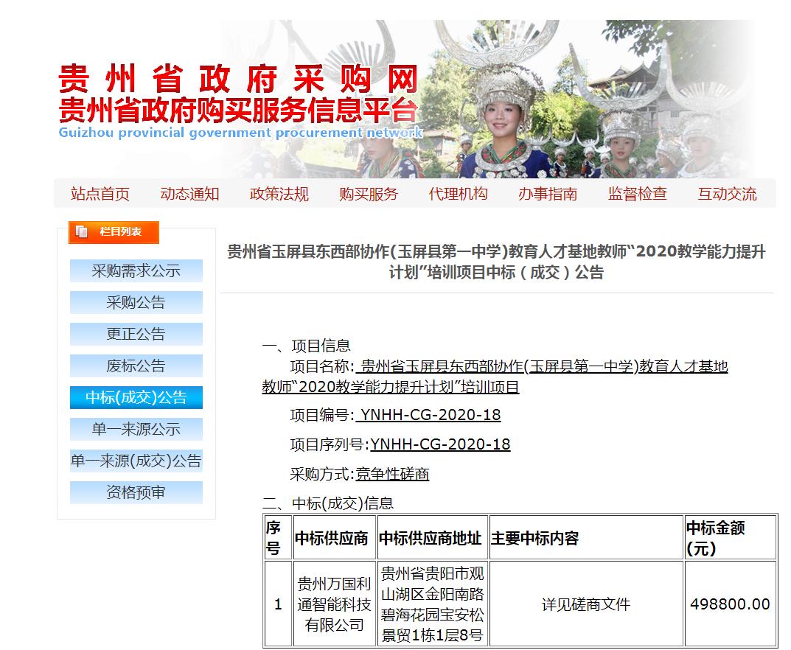Select 采购公告 in sidebar
The image size is (791, 650).
[x=136, y=302]
